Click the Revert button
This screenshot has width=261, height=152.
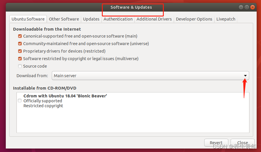point(216,143)
